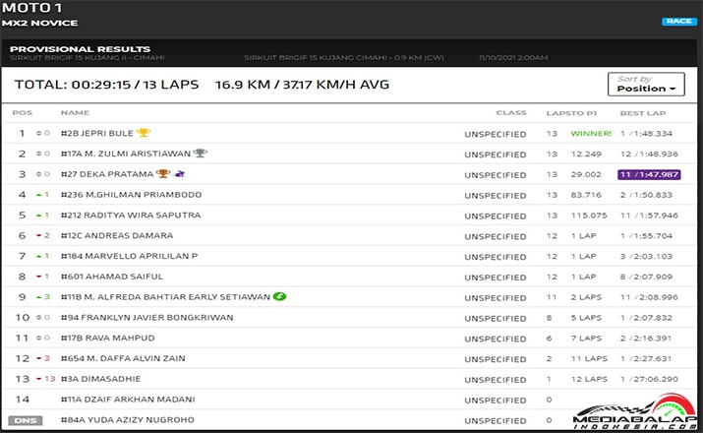Click the MX2 NOVICE subtitle
The image size is (703, 433).
click(x=39, y=23)
